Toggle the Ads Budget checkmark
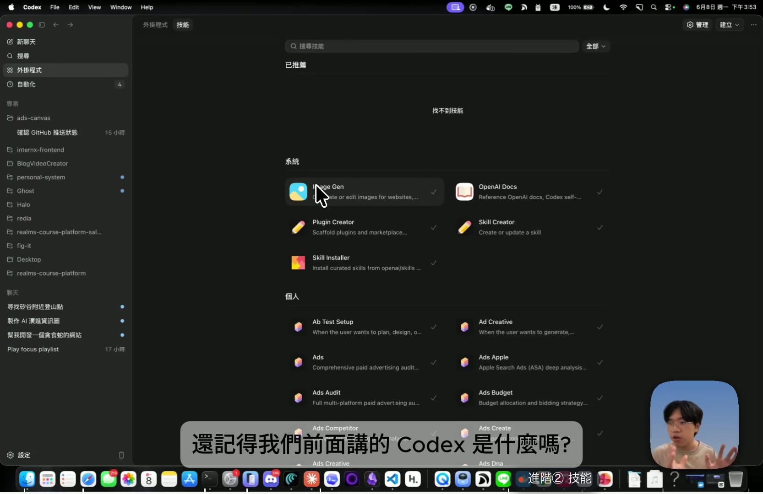 click(599, 397)
